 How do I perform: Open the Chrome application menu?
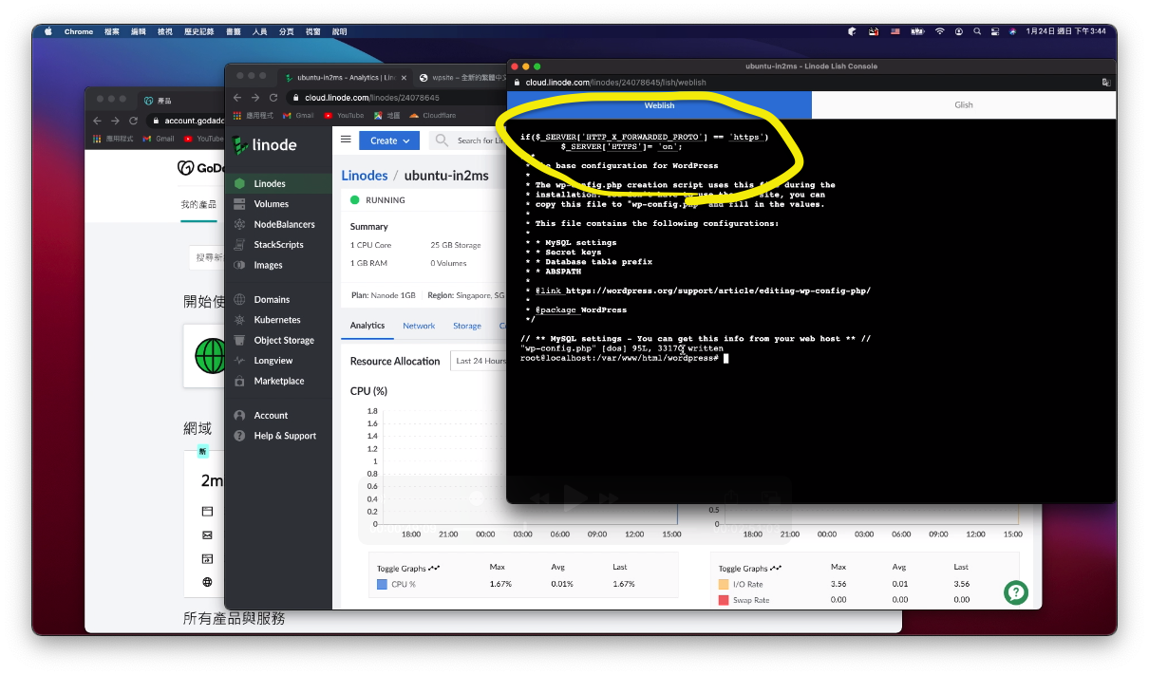79,31
